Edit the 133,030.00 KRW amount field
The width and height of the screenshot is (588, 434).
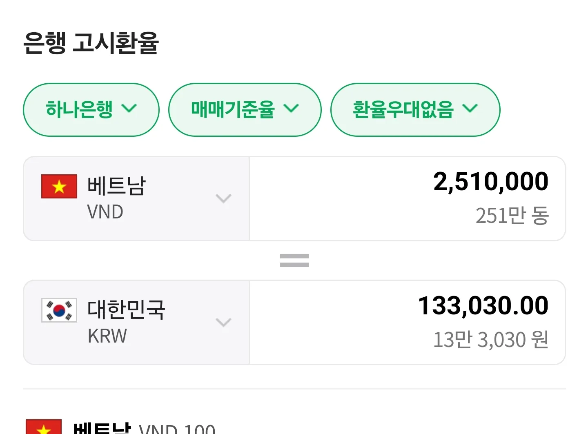pyautogui.click(x=407, y=323)
